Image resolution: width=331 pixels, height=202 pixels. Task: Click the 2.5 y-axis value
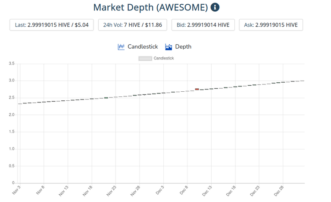click(x=12, y=98)
